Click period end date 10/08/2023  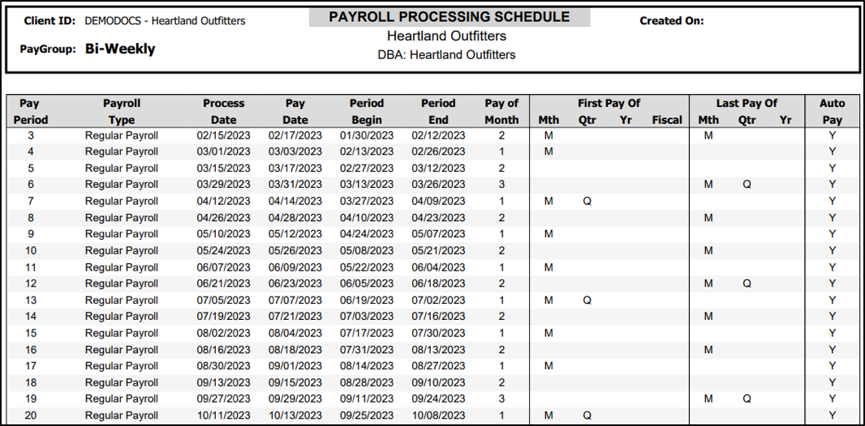tap(438, 415)
